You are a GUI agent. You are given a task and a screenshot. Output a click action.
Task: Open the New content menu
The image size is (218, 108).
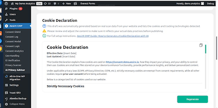[x=66, y=4]
